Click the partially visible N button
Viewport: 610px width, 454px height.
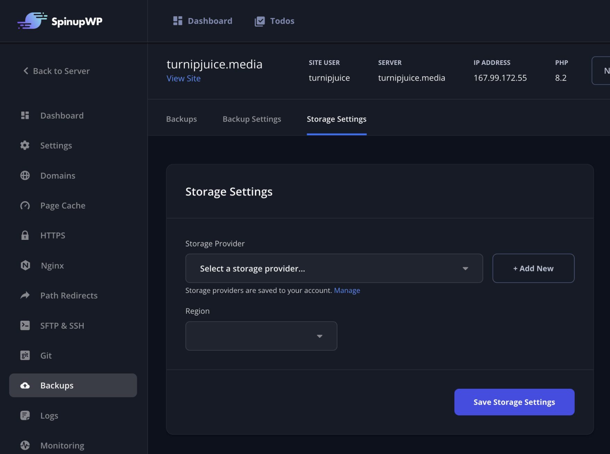[x=602, y=70]
